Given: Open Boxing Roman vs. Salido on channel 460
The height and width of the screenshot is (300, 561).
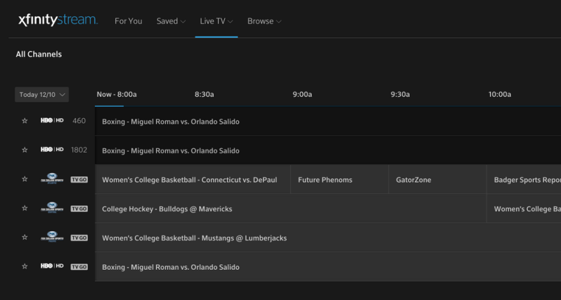Looking at the screenshot, I should tap(328, 122).
